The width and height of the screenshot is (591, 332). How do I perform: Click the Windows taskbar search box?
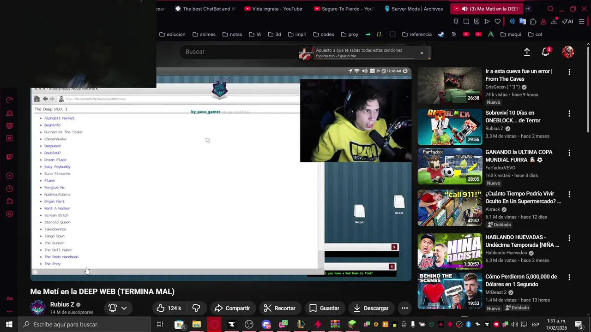coord(85,324)
